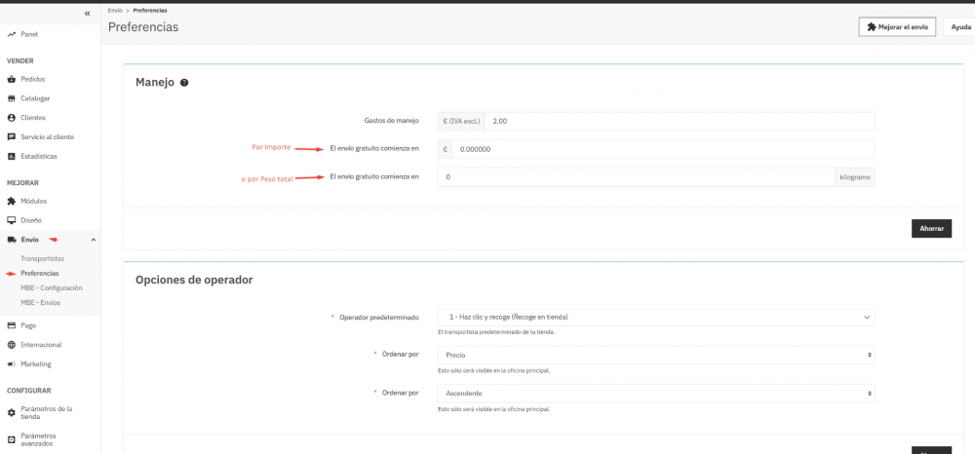Click the Parámetros de la tienda gear icon
This screenshot has width=975, height=454.
(x=11, y=412)
